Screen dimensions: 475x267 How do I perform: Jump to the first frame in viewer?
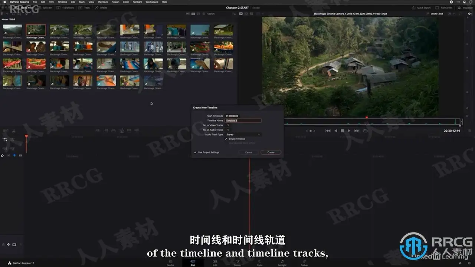[x=328, y=131]
